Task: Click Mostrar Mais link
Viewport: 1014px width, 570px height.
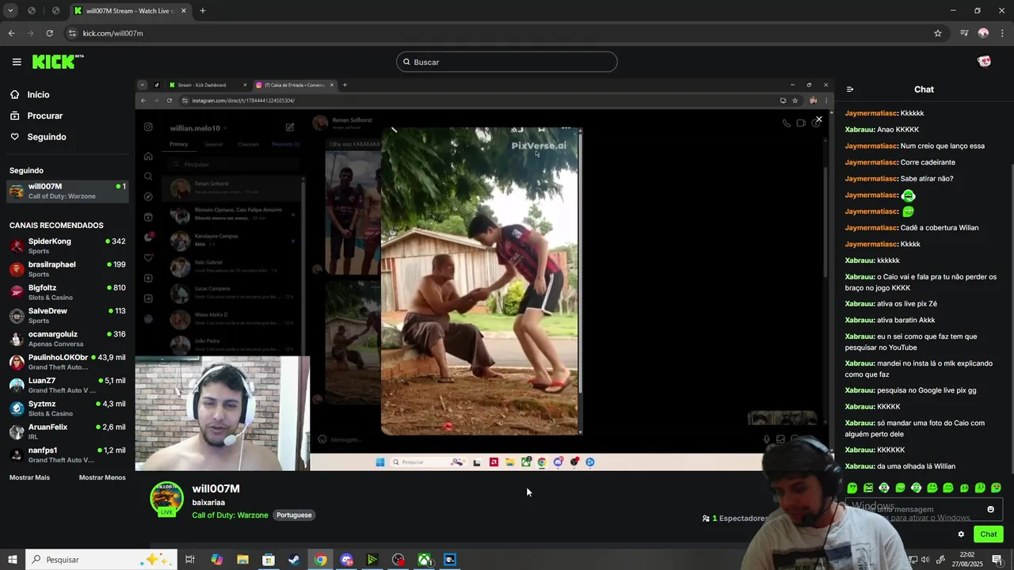Action: (29, 477)
